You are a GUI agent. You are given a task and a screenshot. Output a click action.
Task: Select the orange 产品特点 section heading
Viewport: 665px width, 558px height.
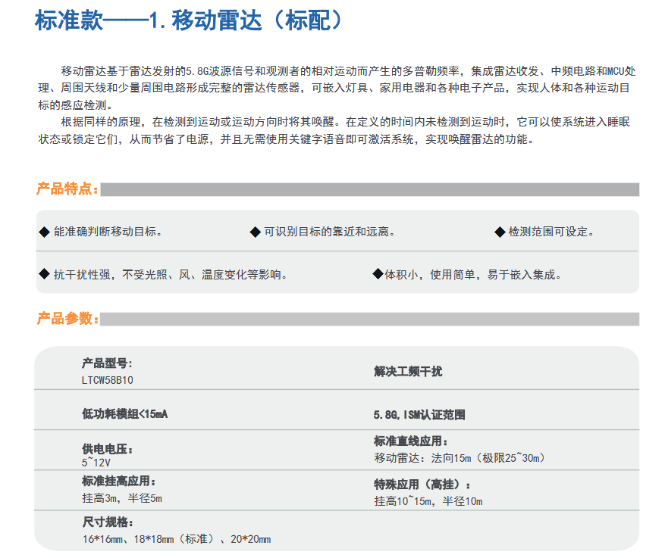point(67,189)
